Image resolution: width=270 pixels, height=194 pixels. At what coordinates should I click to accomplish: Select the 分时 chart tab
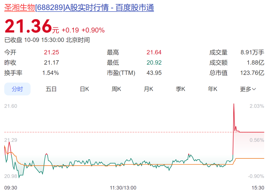tap(17, 89)
